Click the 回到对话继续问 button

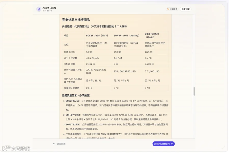pyautogui.click(x=164, y=144)
